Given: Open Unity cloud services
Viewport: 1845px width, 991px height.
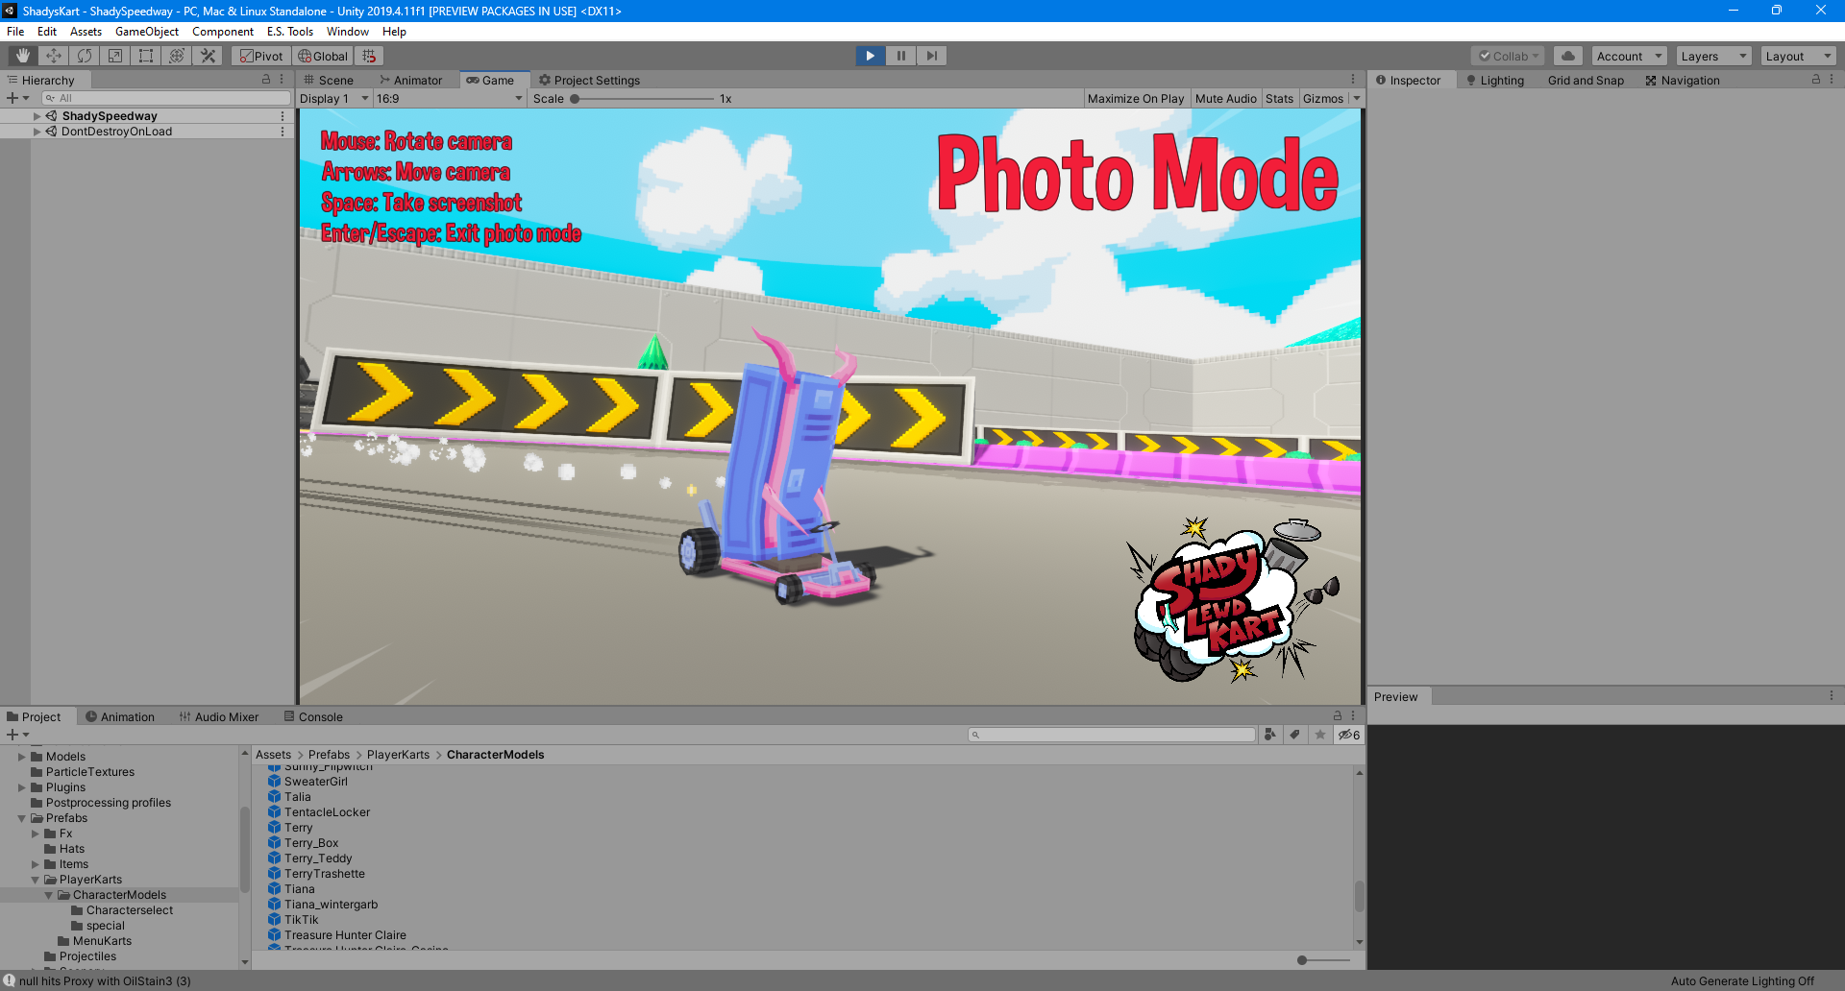Looking at the screenshot, I should coord(1568,56).
